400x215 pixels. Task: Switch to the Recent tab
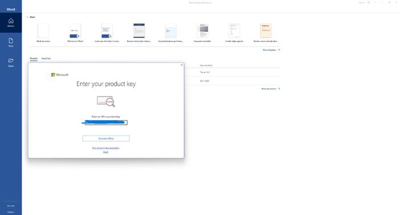point(33,58)
